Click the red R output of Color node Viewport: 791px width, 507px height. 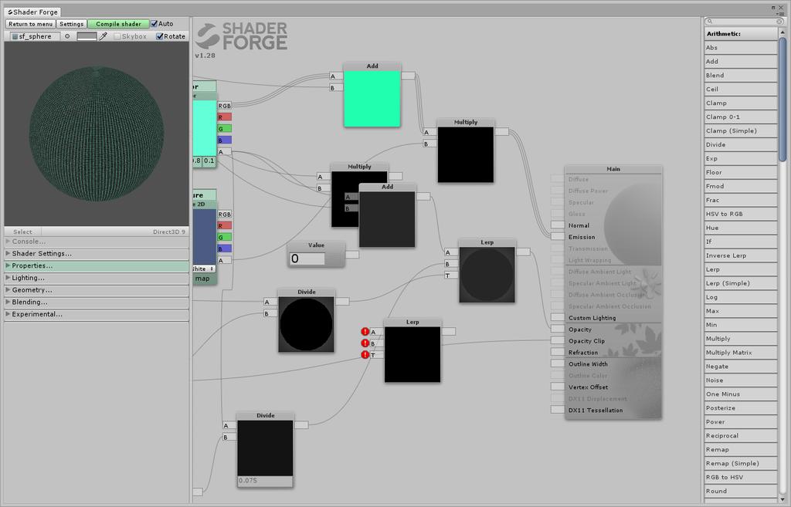pyautogui.click(x=225, y=117)
